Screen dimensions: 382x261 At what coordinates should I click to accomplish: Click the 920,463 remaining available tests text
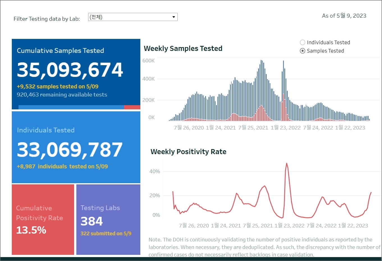62,95
